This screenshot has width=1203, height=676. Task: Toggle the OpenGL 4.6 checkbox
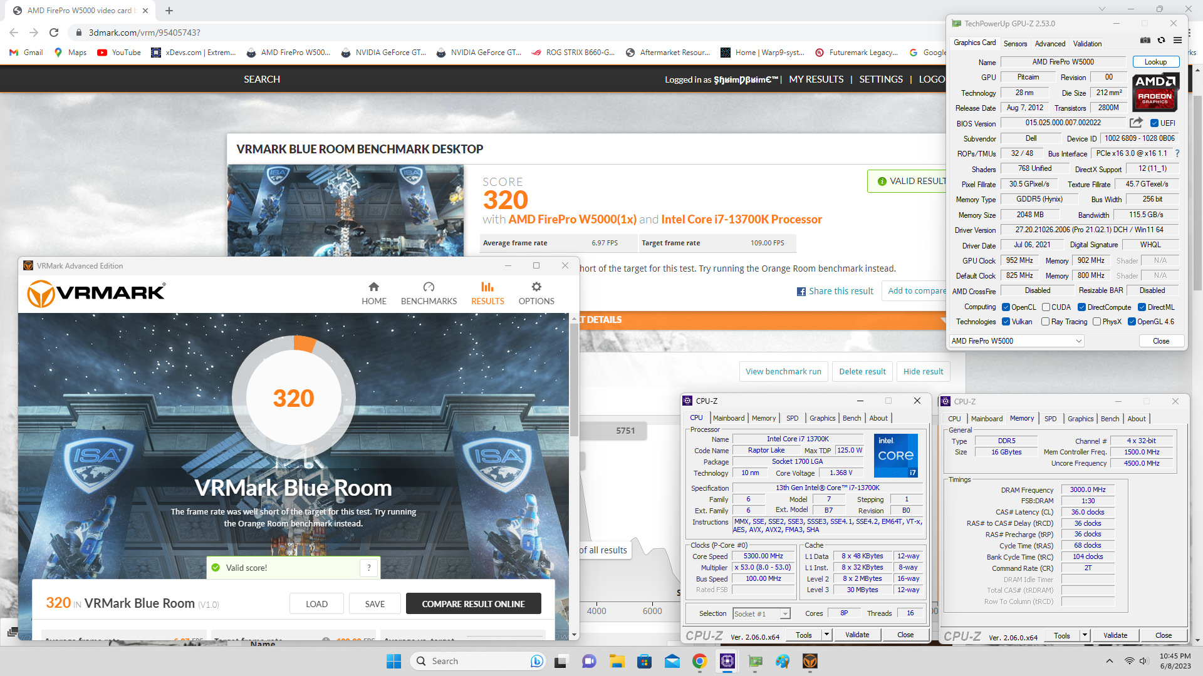pos(1132,322)
